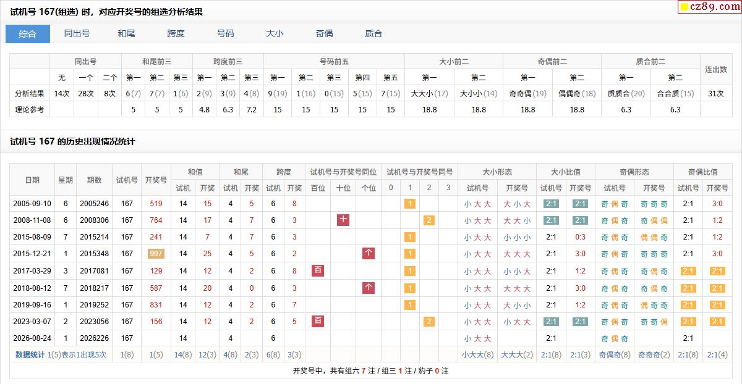Click the 偶偶奇(18) analysis result
742x384 pixels.
[x=577, y=94]
